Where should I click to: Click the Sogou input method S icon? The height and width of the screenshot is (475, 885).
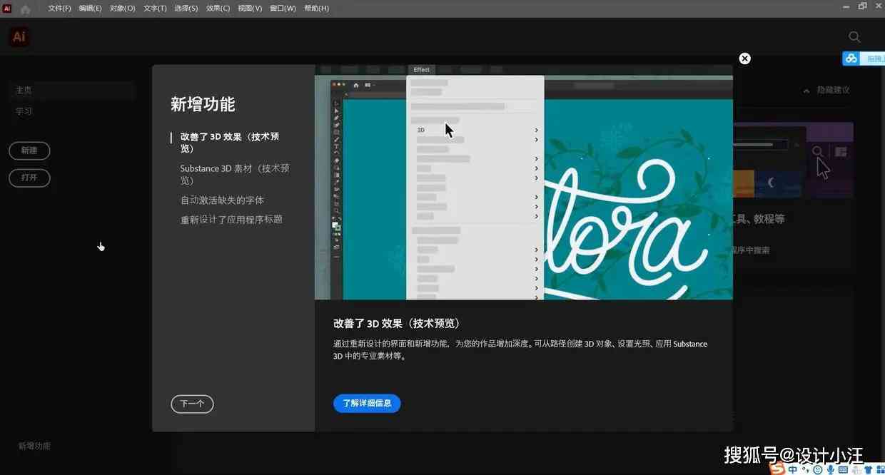(777, 470)
